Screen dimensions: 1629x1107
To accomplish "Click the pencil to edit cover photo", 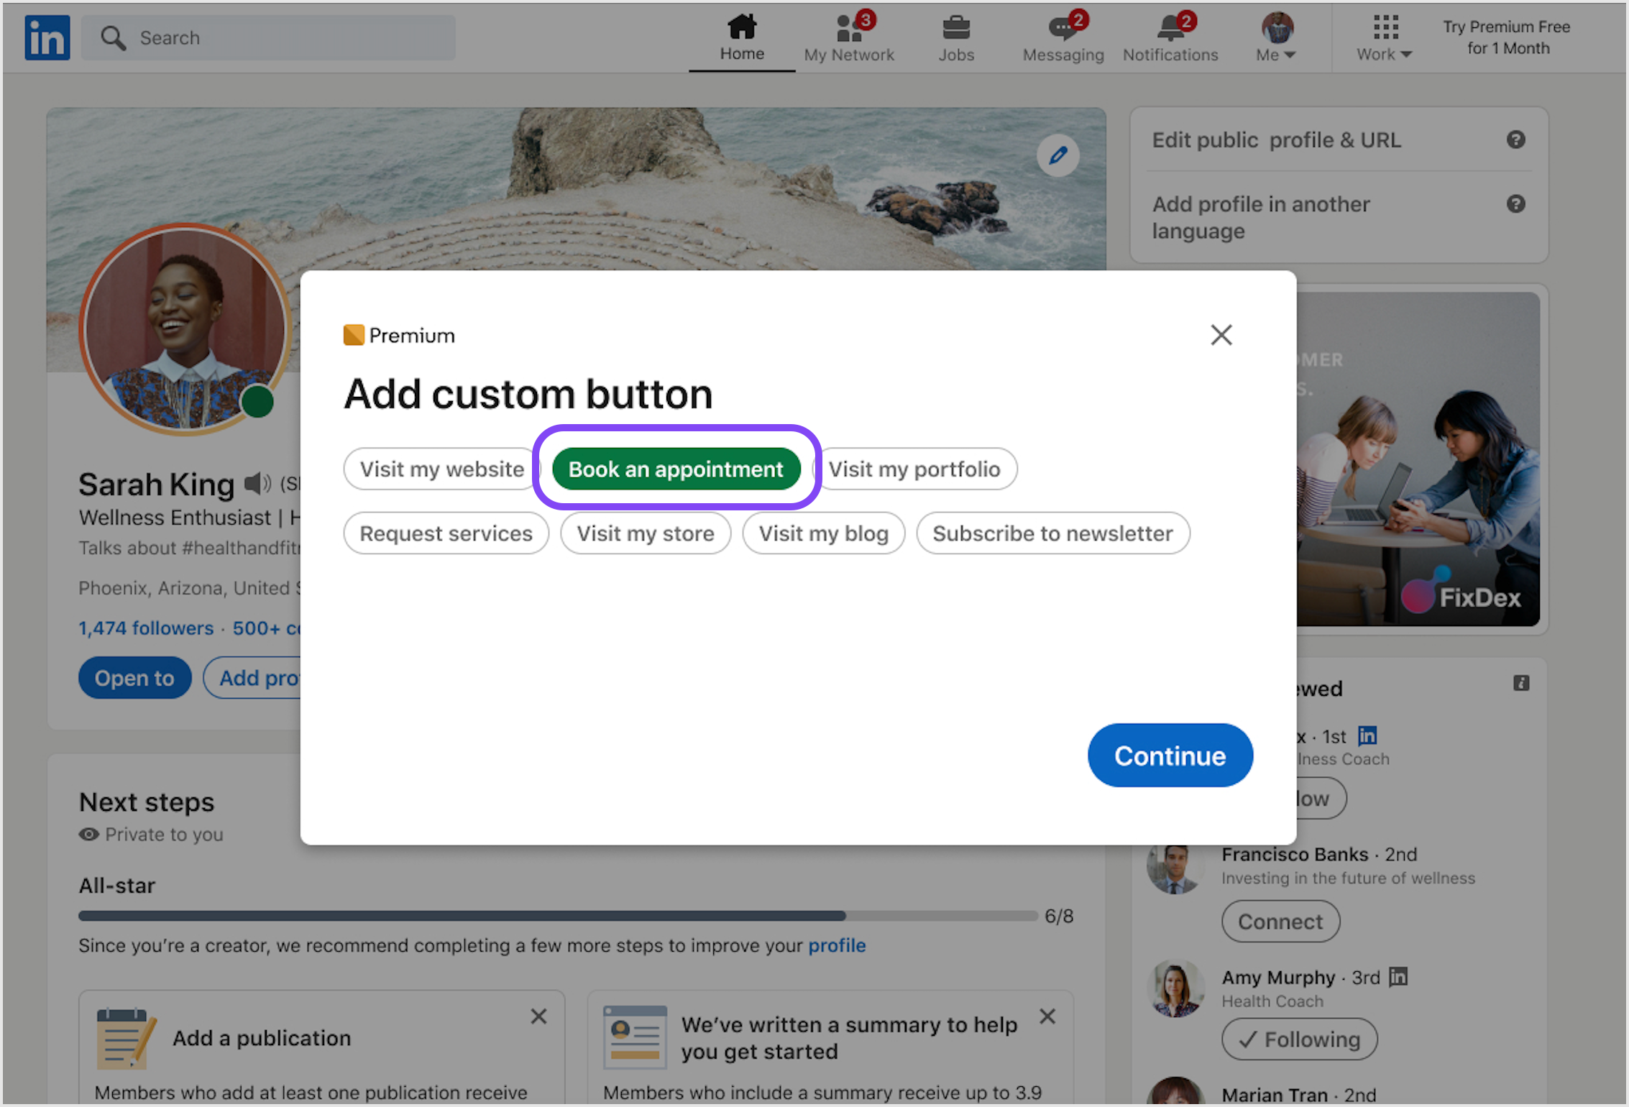I will tap(1058, 155).
